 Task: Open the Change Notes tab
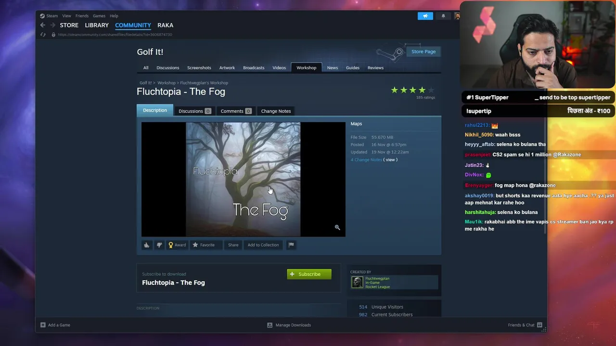[x=276, y=111]
